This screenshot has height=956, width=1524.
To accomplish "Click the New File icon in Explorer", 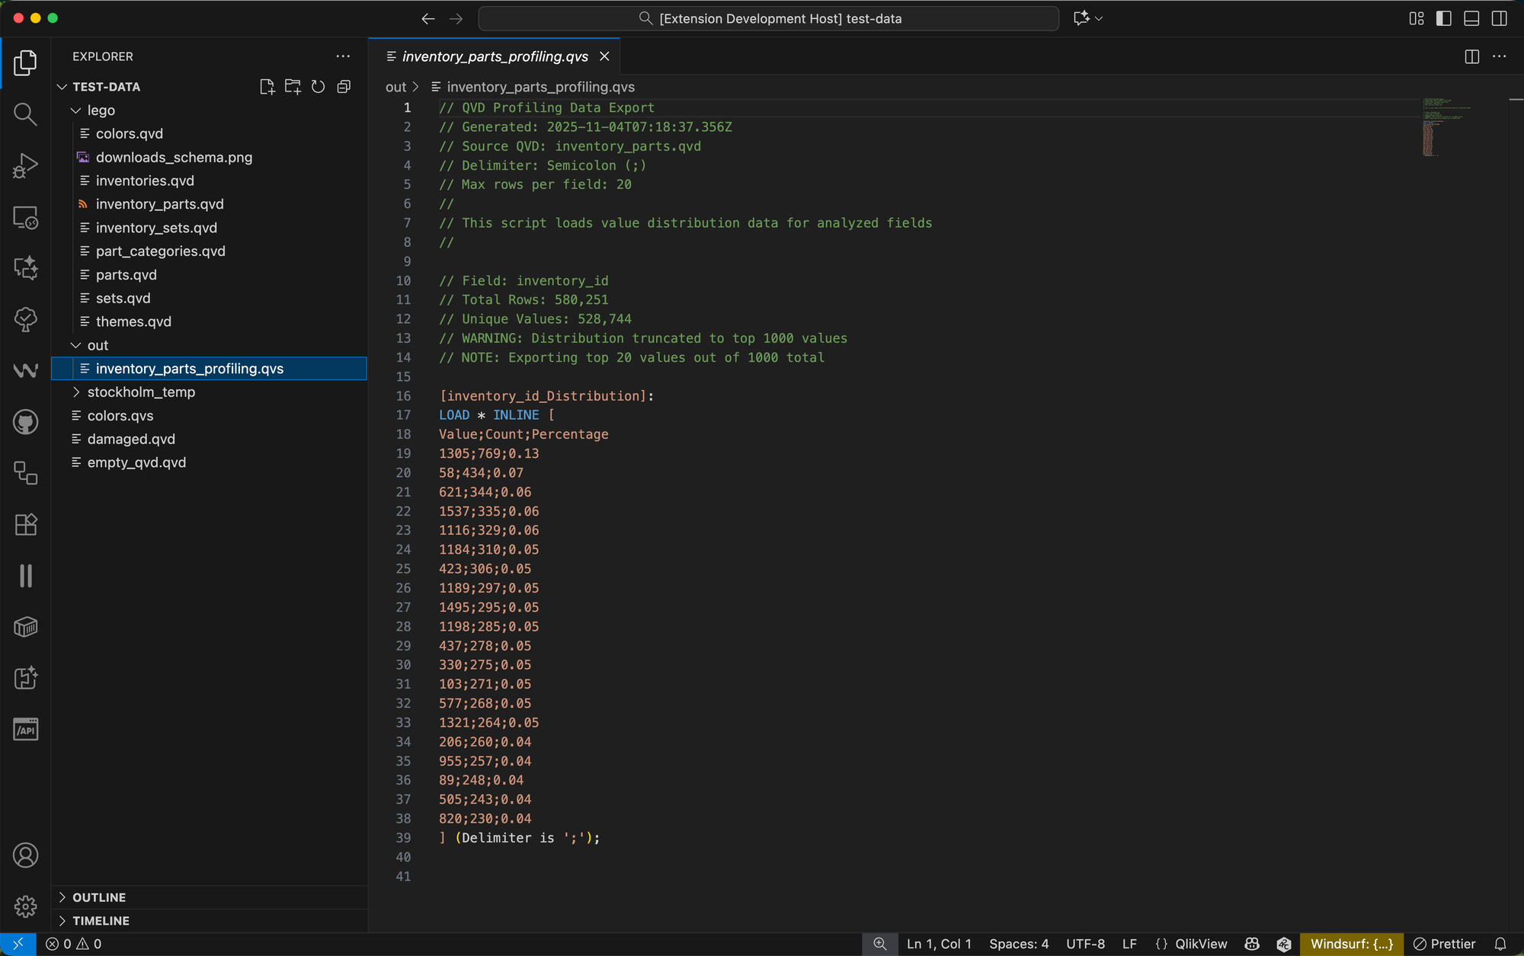I will [267, 87].
